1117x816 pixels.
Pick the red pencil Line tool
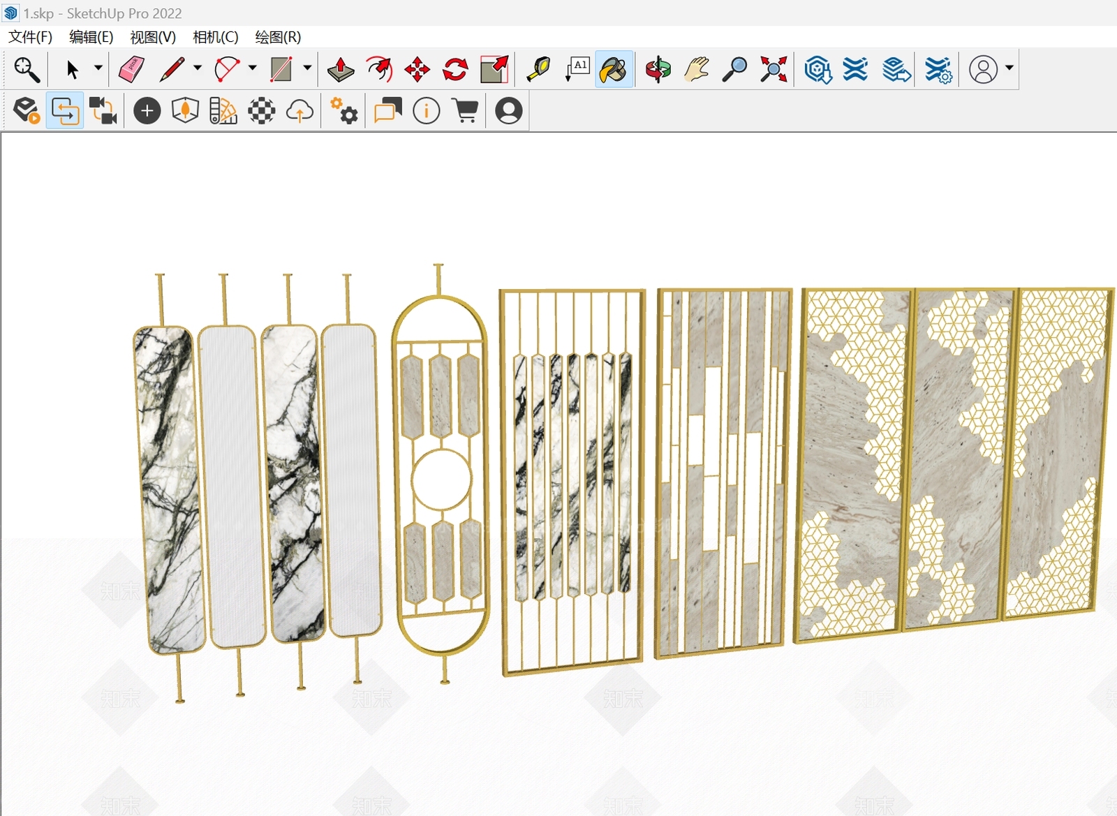click(172, 69)
